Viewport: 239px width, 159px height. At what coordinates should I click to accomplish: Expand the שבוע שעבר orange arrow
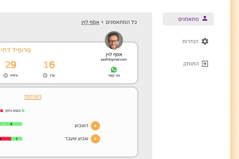(x=95, y=139)
